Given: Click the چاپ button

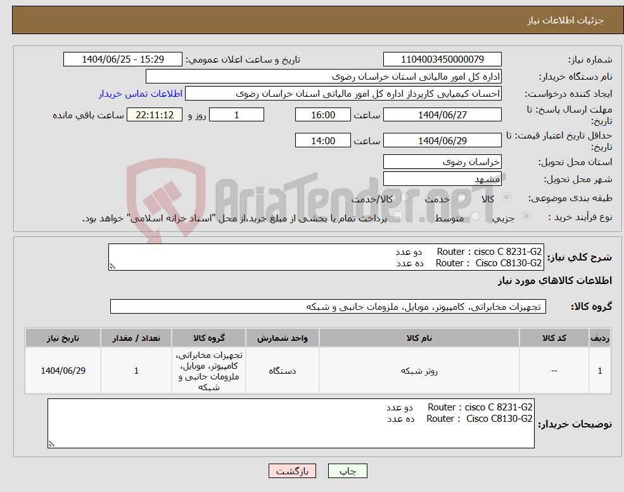Looking at the screenshot, I should point(347,470).
